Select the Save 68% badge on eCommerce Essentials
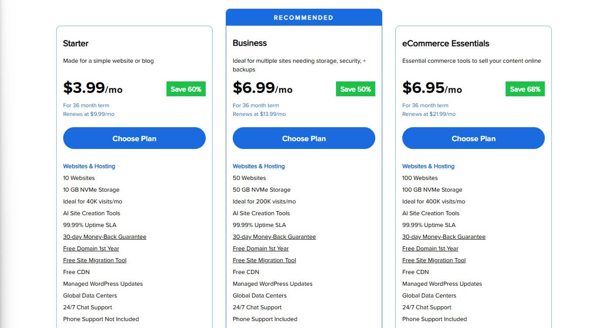608x328 pixels. (x=525, y=88)
